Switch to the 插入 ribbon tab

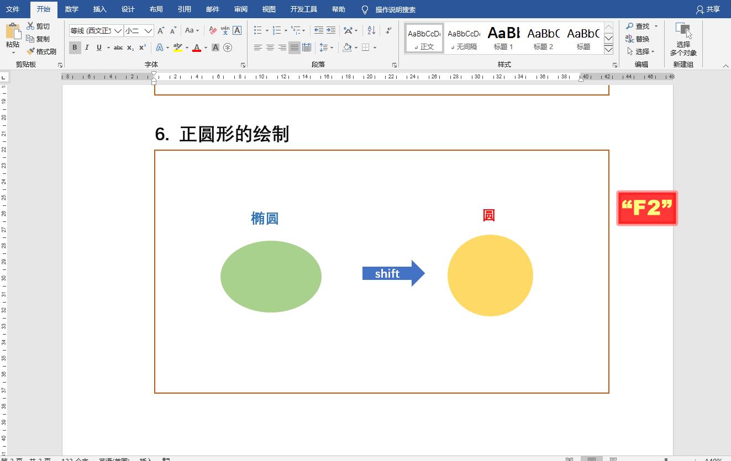point(99,9)
